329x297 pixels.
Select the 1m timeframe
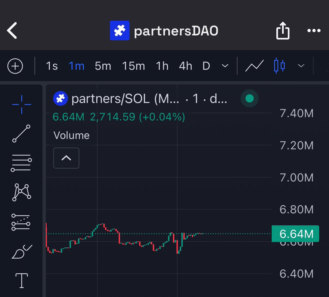(76, 66)
